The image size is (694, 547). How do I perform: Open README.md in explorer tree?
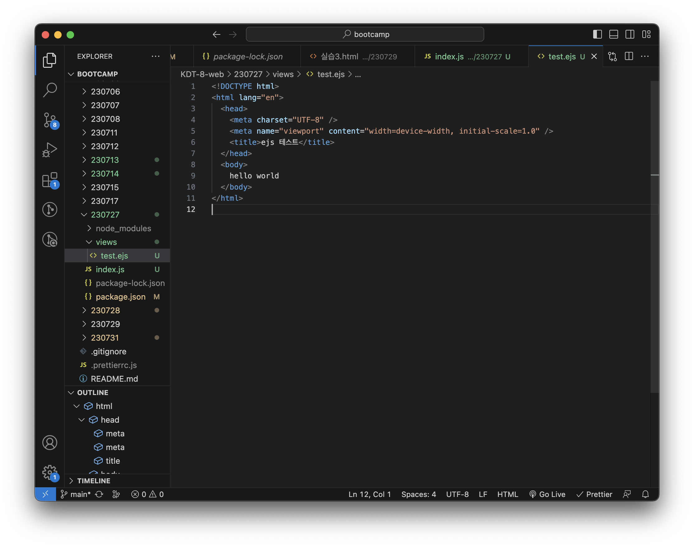117,379
